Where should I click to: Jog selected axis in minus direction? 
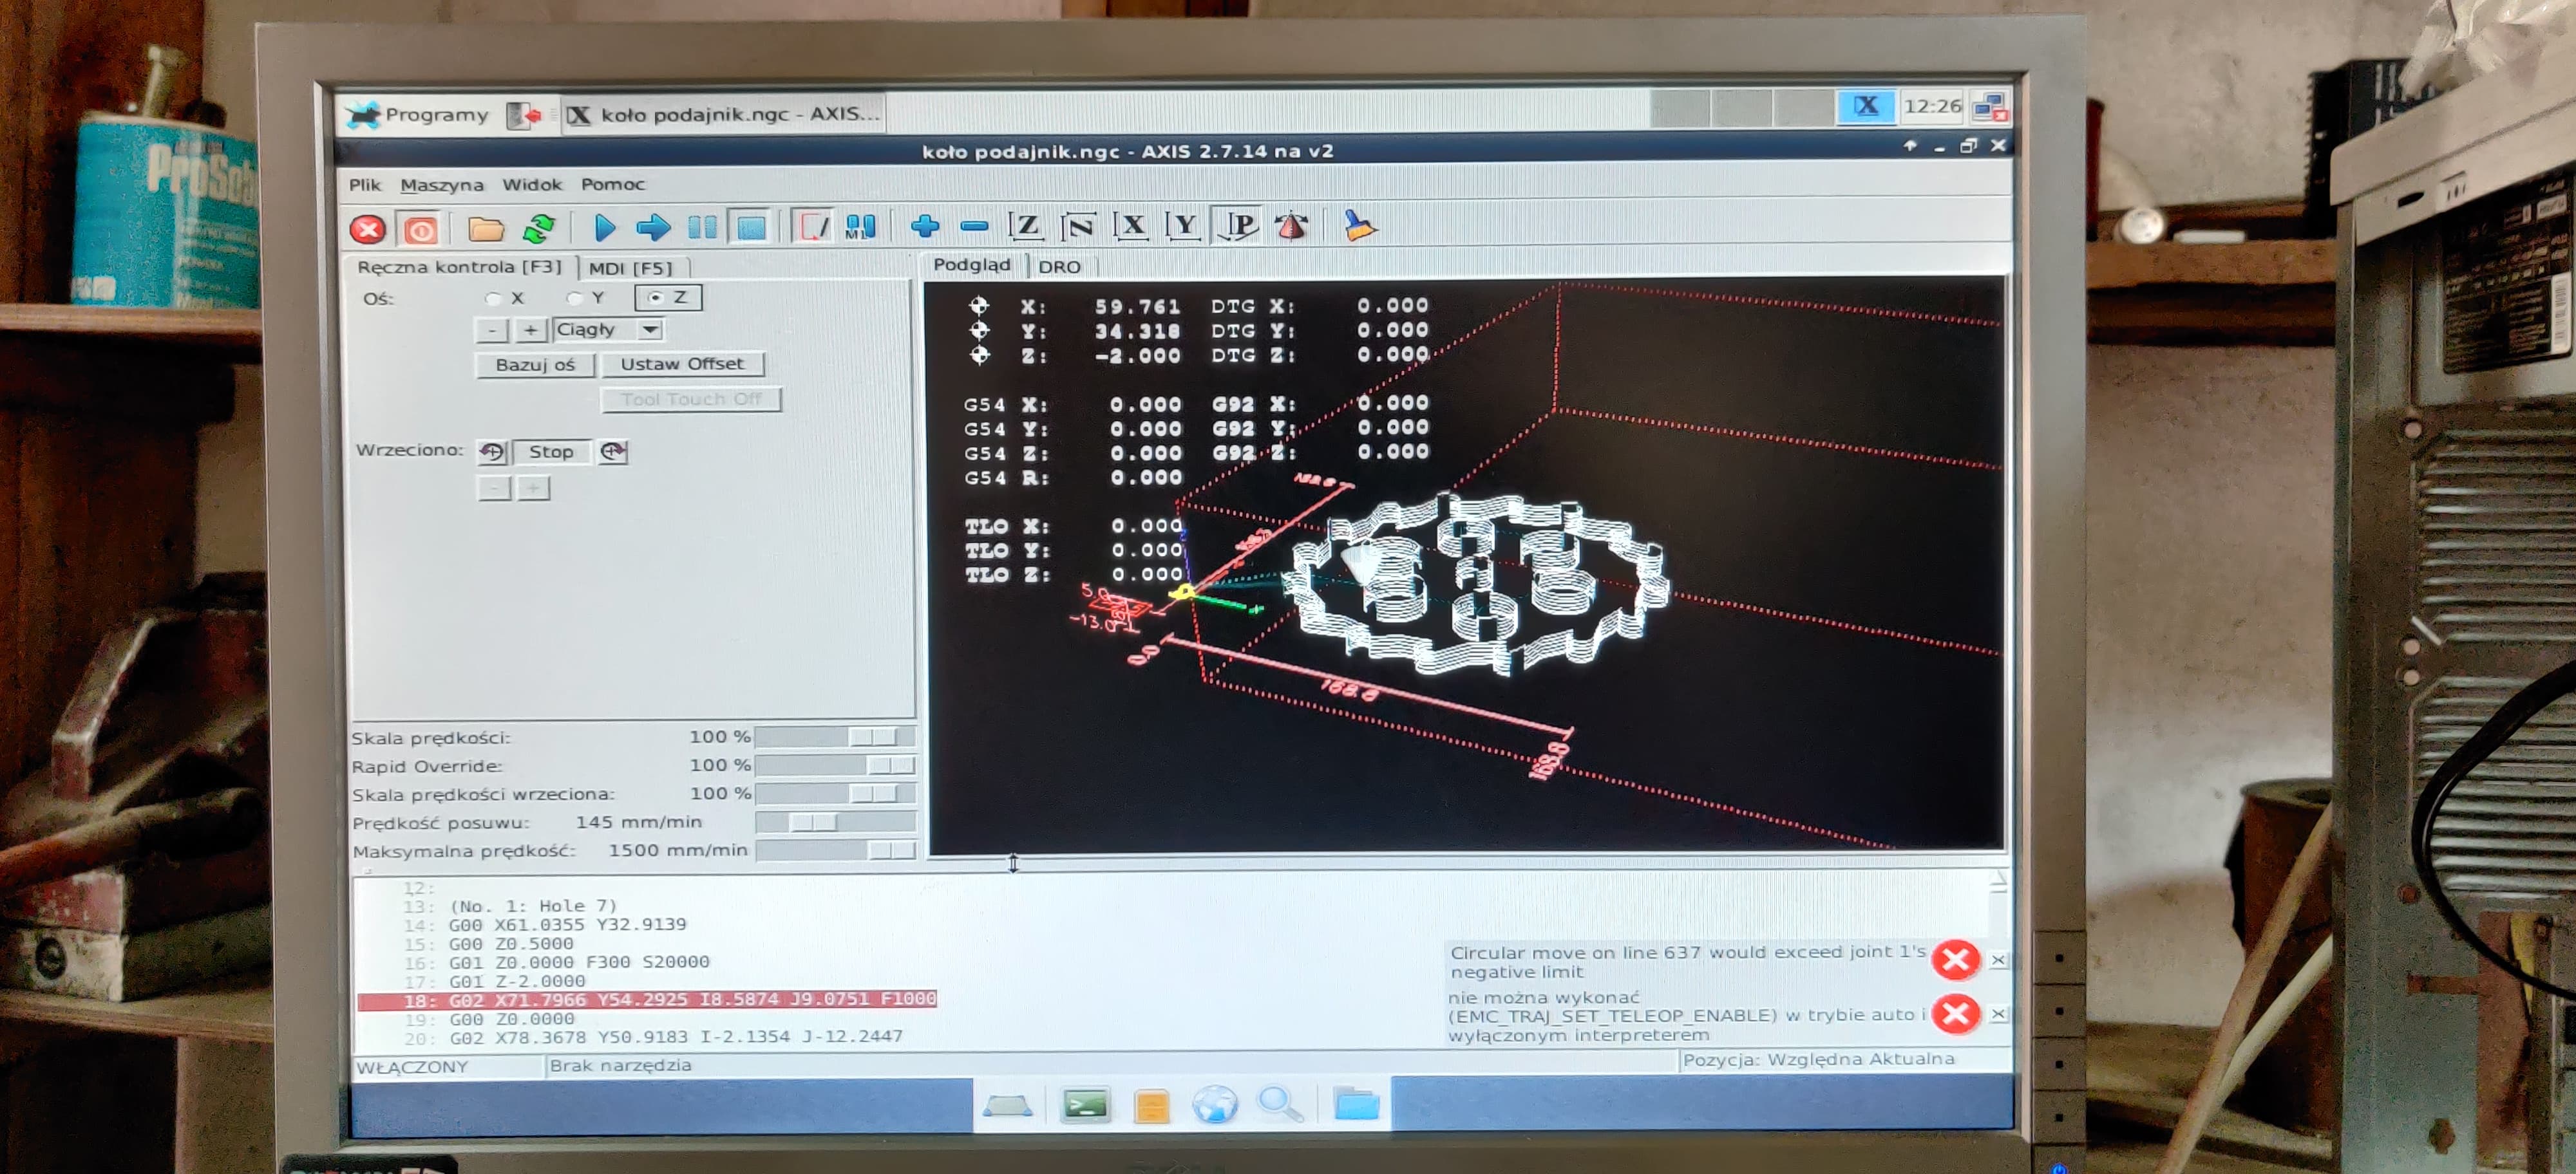[x=492, y=331]
